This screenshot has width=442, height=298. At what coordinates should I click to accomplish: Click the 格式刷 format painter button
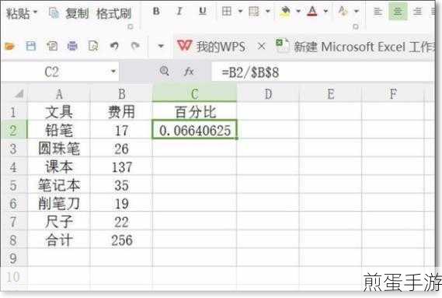[x=114, y=13]
